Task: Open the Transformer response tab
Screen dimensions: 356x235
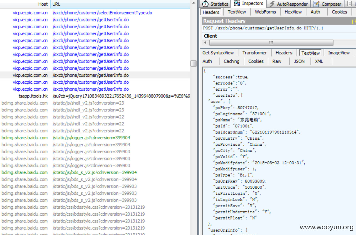Action: 254,53
